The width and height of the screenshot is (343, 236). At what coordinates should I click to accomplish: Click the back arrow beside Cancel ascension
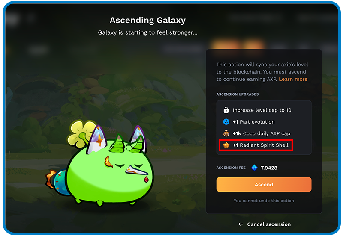click(241, 224)
